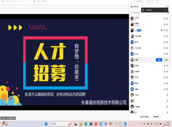Click the .35 screen sharing label at bottom left

(x=8, y=118)
